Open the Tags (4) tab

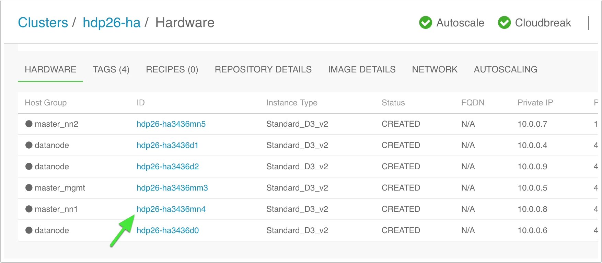(111, 69)
